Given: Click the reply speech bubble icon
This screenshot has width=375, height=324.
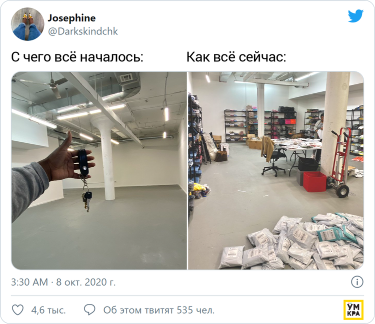Looking at the screenshot, I should [x=89, y=310].
